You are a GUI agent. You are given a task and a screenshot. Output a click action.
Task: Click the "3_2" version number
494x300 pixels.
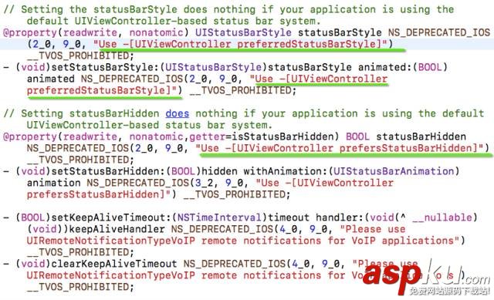(x=205, y=183)
